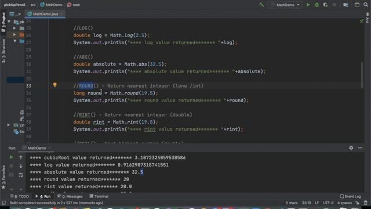
Task: Open Search Everywhere magnifier icon
Action: coord(366,5)
